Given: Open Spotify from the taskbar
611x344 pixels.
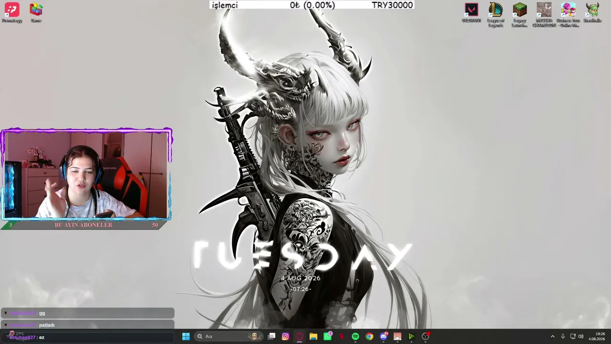Looking at the screenshot, I should [355, 336].
